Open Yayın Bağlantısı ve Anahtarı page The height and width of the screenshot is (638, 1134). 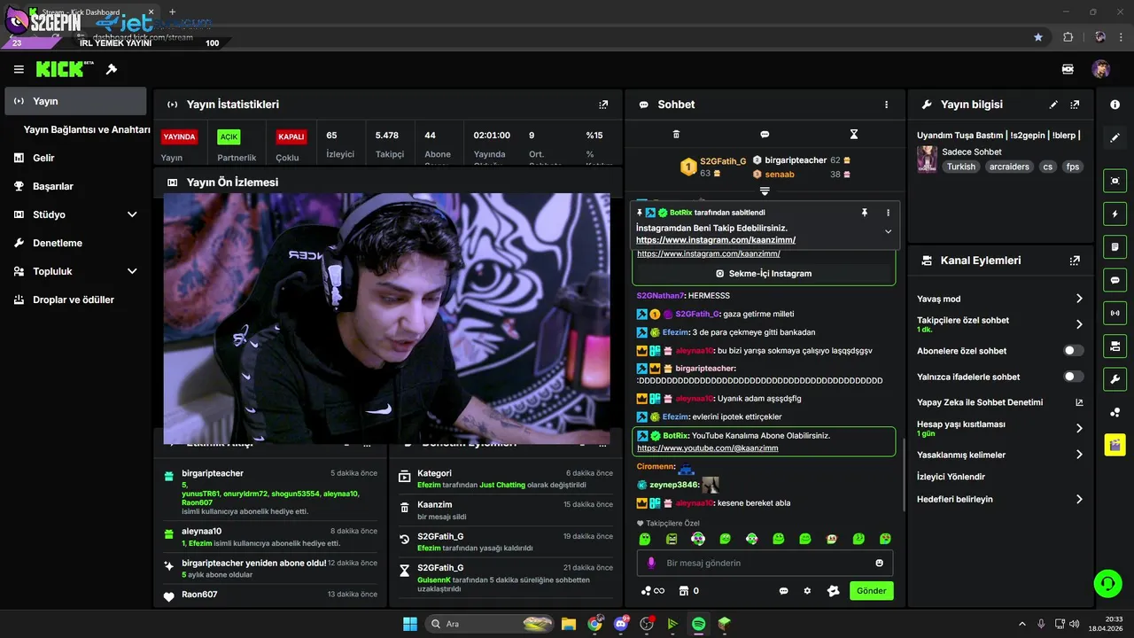(x=87, y=129)
